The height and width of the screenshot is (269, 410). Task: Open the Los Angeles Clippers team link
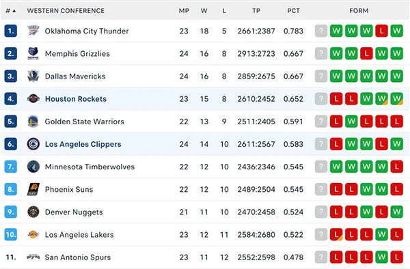83,144
